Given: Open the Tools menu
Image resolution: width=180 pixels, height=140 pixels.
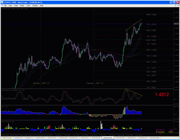Looking at the screenshot, I should click(28, 5).
